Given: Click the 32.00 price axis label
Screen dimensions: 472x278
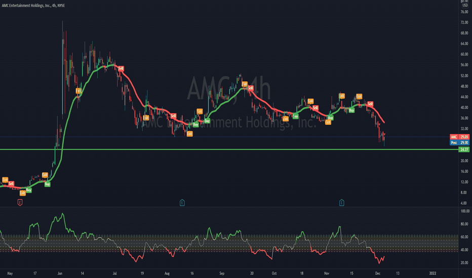Looking at the screenshot, I should 464,128.
